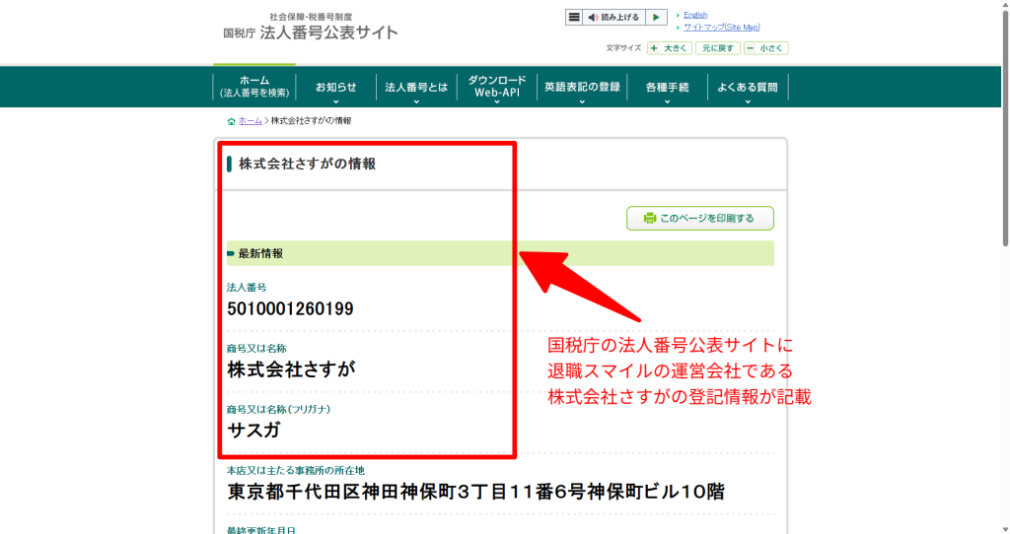Screen dimensions: 1010x534
Task: Click the 国税庁 法人番号公表サイト logo
Action: (x=311, y=28)
